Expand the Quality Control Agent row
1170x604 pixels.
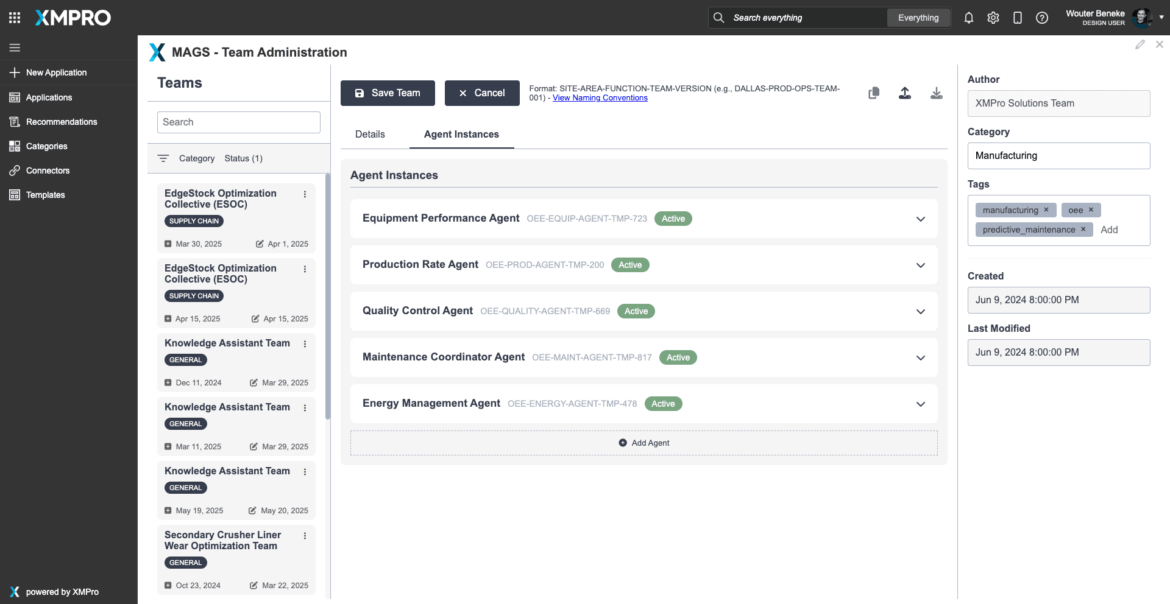[921, 312]
